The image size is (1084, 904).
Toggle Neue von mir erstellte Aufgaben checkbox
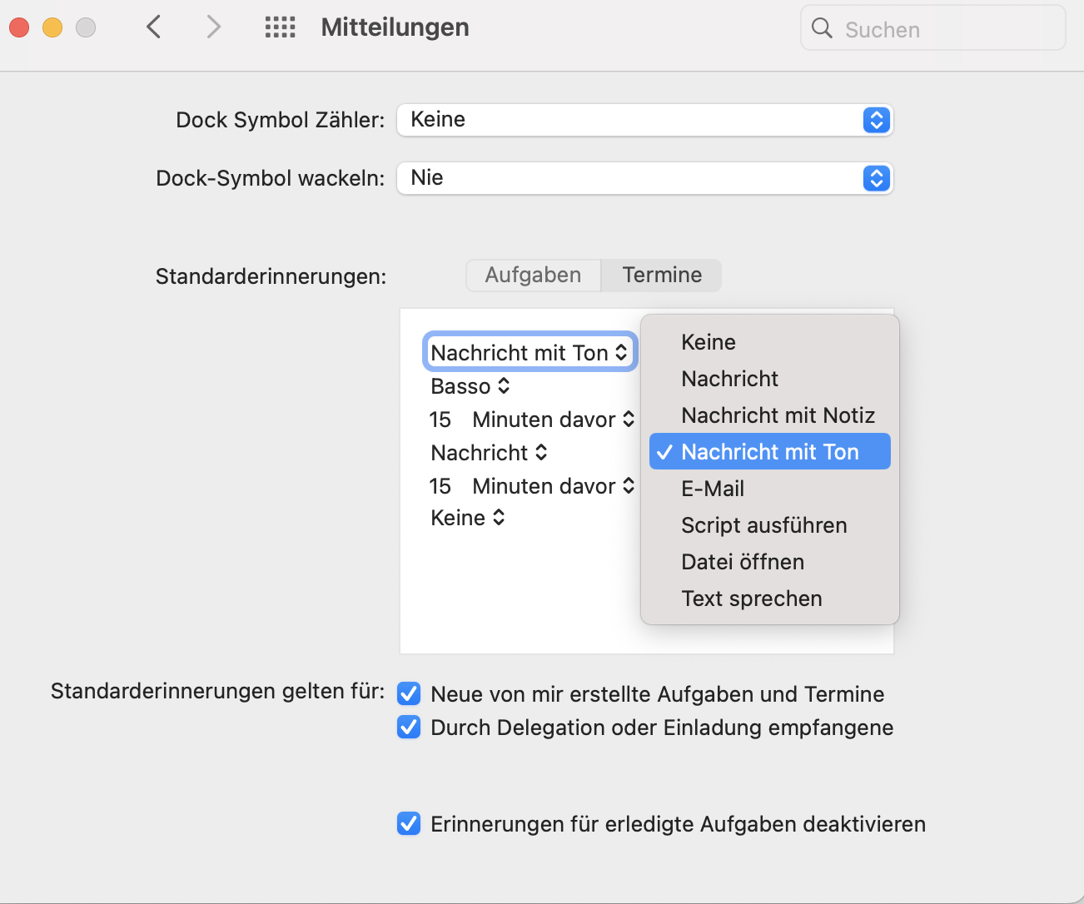[409, 693]
